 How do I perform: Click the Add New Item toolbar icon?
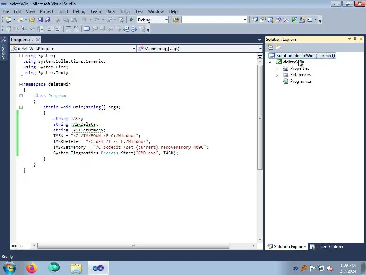(x=20, y=20)
